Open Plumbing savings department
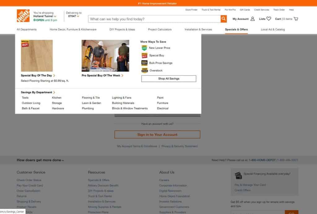317x214 pixels. [88, 108]
